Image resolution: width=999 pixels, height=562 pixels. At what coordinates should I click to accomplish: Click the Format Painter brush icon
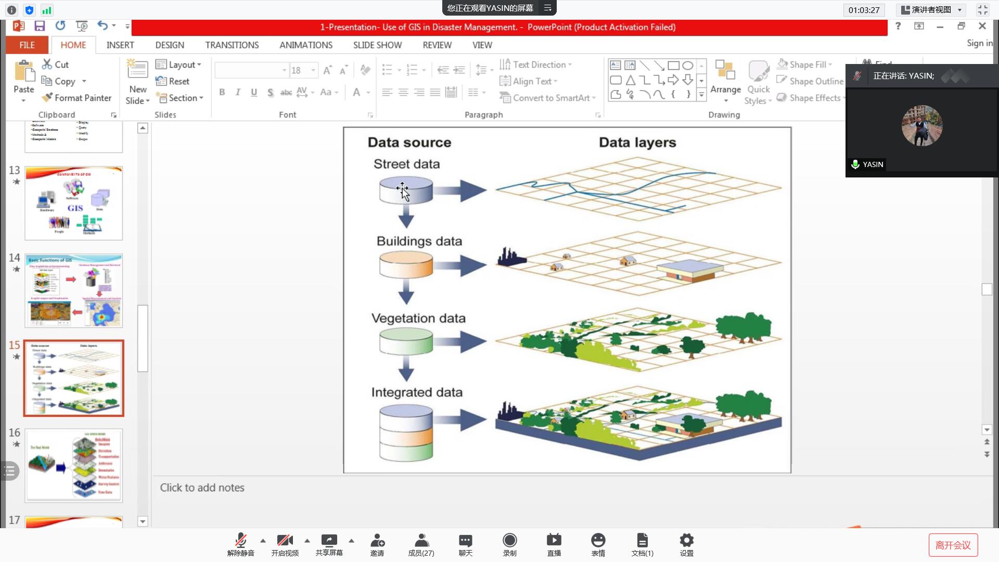coord(47,98)
